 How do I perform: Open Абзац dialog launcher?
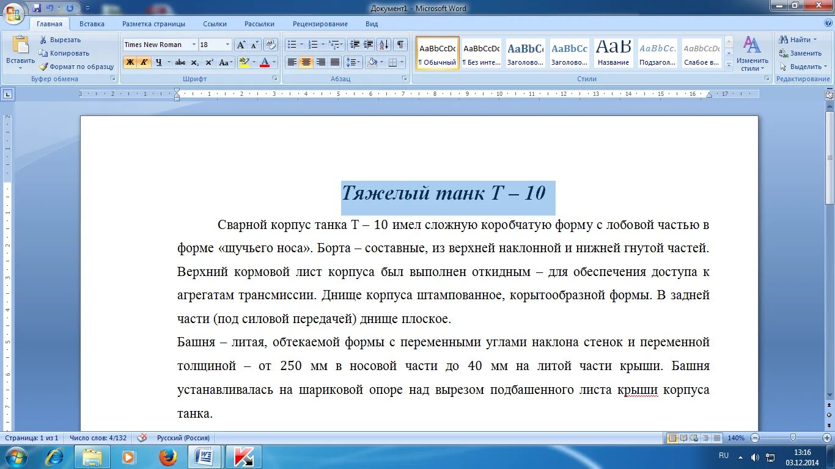pyautogui.click(x=405, y=79)
